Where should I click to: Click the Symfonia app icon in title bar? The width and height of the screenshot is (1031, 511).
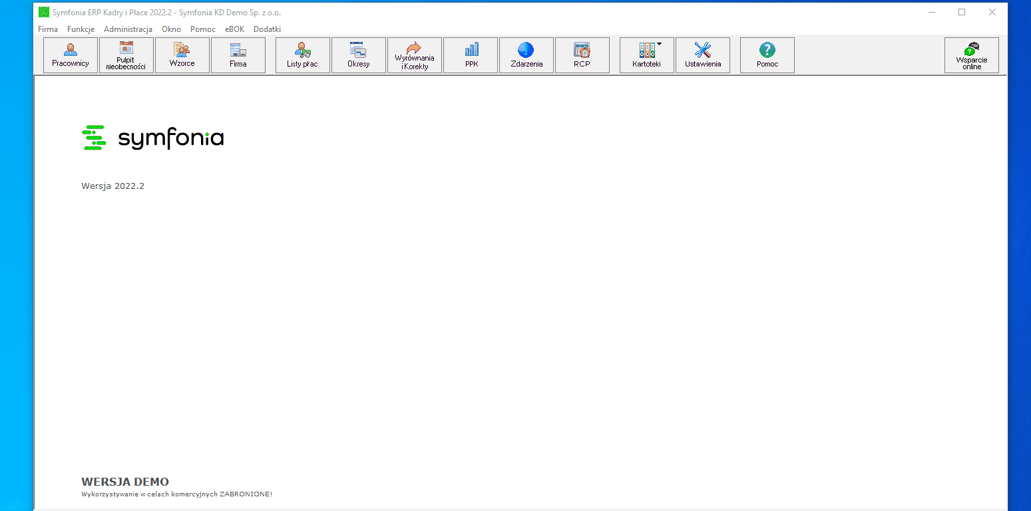[x=44, y=12]
